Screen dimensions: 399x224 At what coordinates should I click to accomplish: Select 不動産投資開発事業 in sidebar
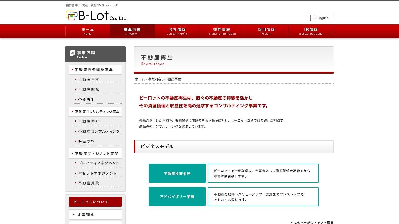click(95, 70)
